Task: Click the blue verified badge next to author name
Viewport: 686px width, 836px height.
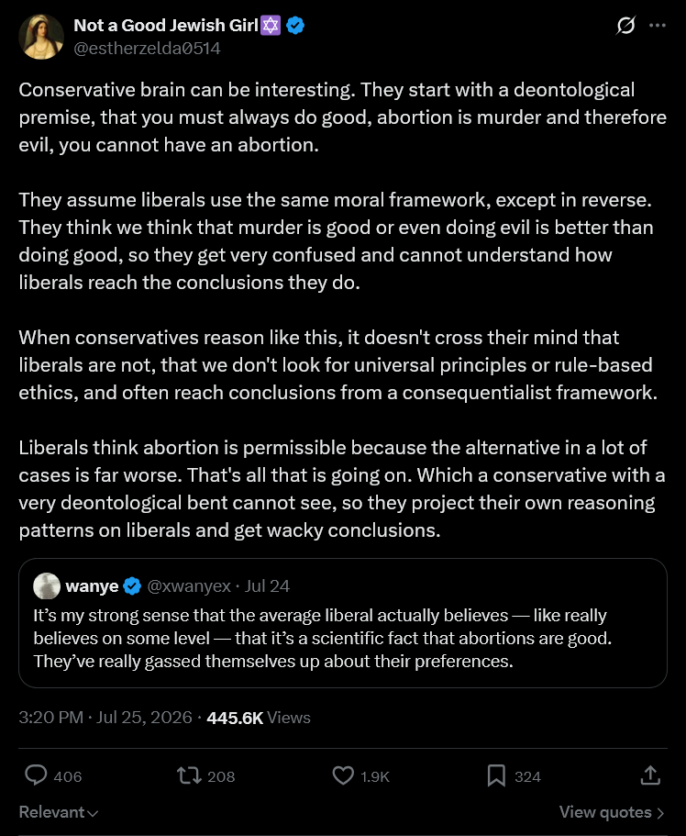Action: tap(295, 25)
